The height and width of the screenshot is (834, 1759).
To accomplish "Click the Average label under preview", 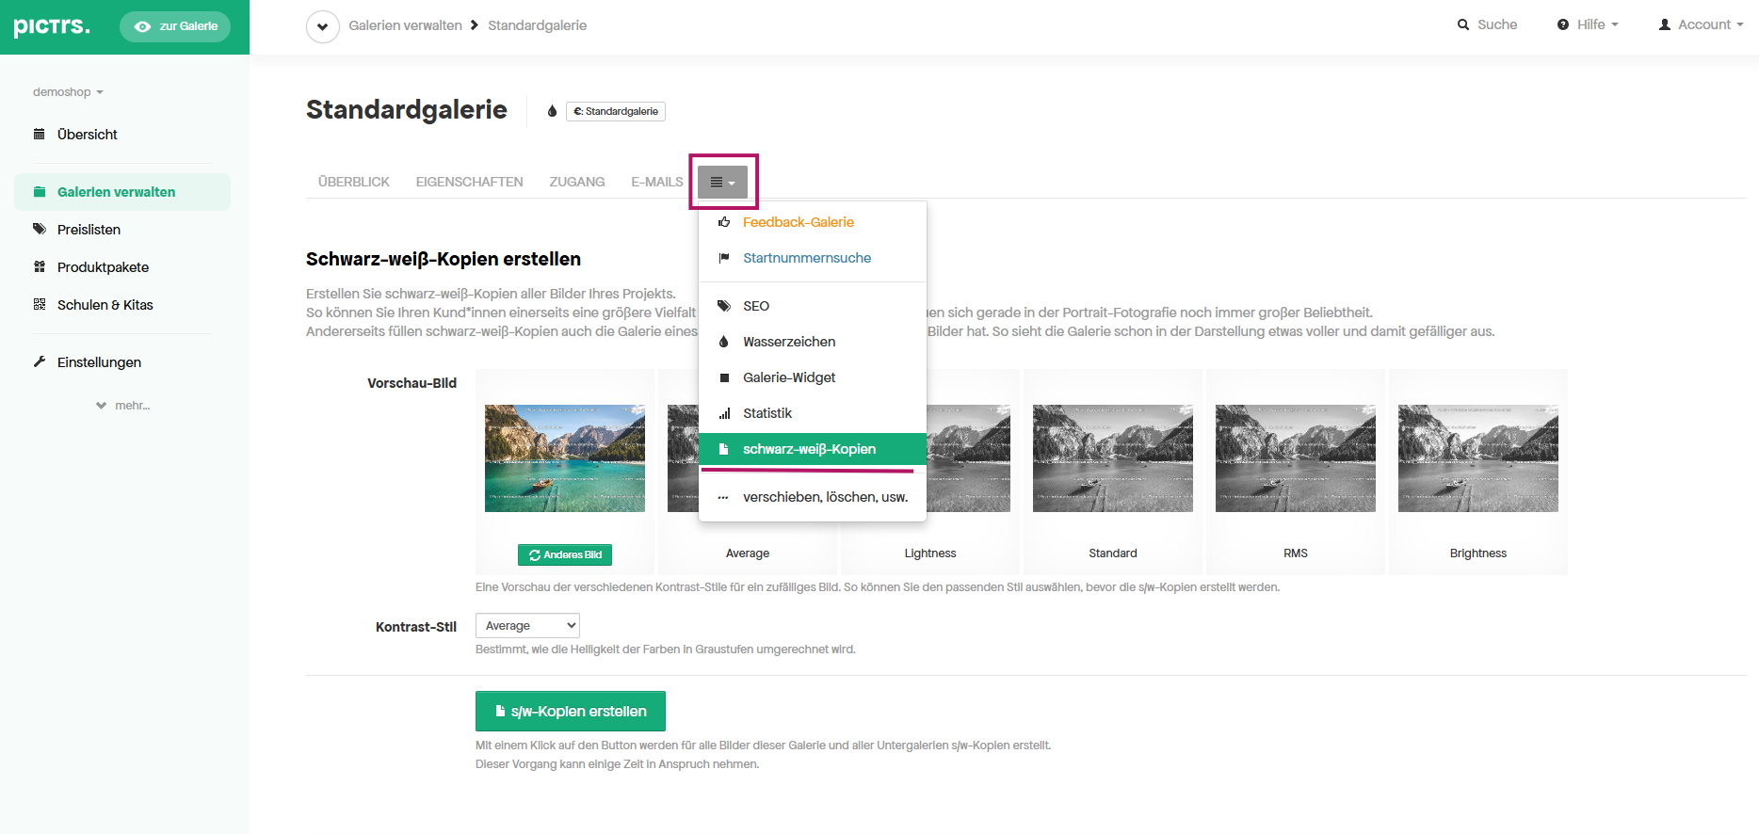I will [x=748, y=553].
